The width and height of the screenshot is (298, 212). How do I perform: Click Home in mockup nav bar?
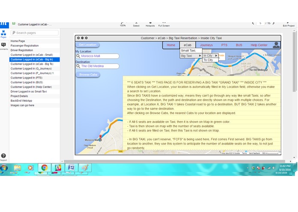(171, 45)
